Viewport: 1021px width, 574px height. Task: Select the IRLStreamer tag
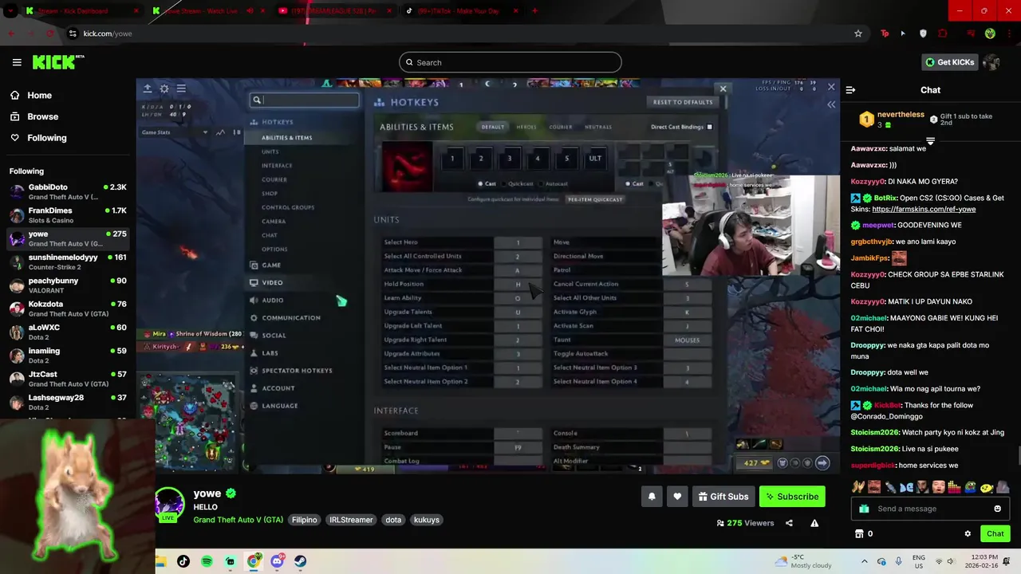pyautogui.click(x=351, y=520)
